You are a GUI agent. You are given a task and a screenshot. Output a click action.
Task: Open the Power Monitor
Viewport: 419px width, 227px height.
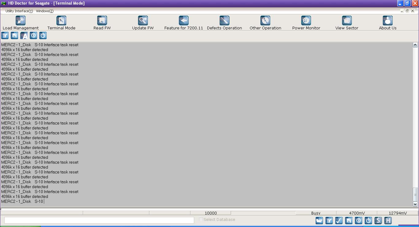pos(306,23)
